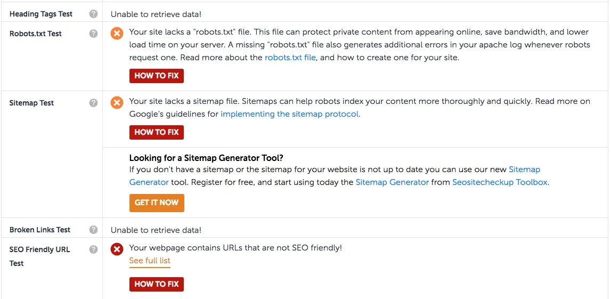Click orange warning icon in Robots.txt result
The width and height of the screenshot is (611, 299).
coord(117,33)
